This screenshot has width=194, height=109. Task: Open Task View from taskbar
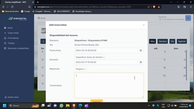click(43, 106)
